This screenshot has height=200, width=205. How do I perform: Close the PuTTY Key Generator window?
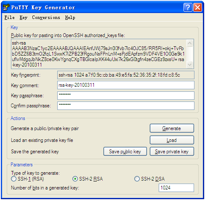coord(197,7)
